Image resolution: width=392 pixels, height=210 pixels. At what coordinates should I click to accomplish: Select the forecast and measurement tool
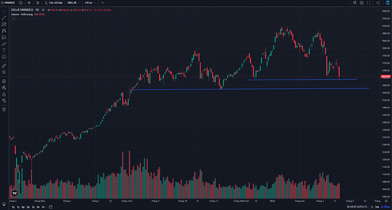click(x=4, y=37)
